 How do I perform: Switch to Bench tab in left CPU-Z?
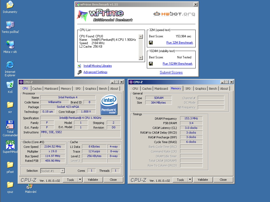tap(103, 89)
